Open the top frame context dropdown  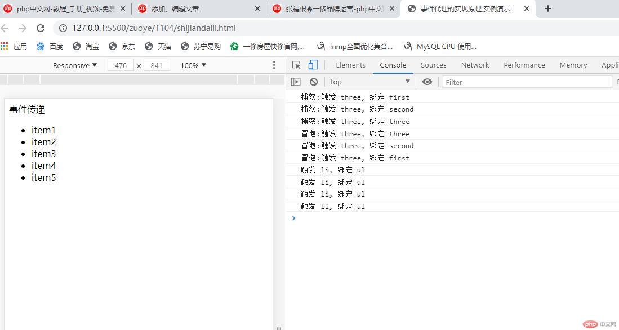(x=369, y=82)
